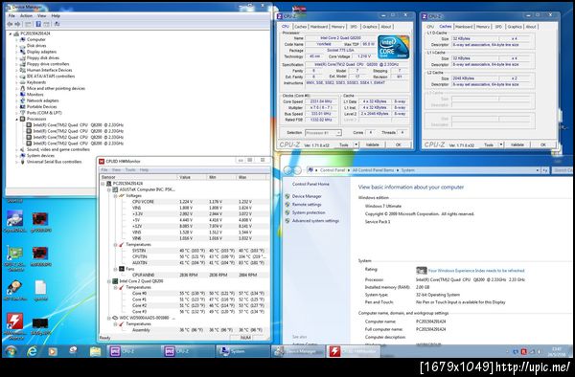Click the Fans icon in HWMonitor tree
575x377 pixels.
coord(122,269)
